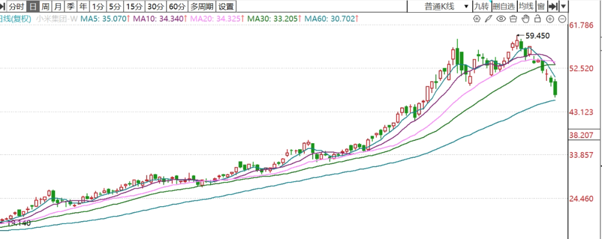Select the 周 weekly period tab
The image size is (602, 239).
click(x=45, y=7)
